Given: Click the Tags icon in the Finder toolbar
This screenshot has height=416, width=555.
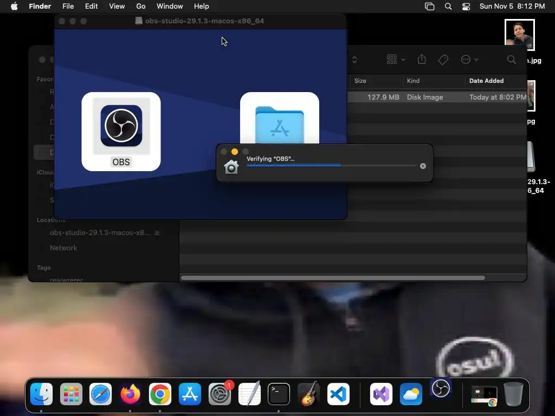Looking at the screenshot, I should coord(443,60).
